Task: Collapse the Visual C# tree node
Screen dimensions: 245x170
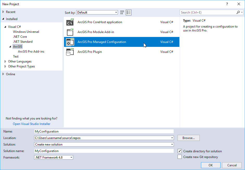Action: [5, 27]
